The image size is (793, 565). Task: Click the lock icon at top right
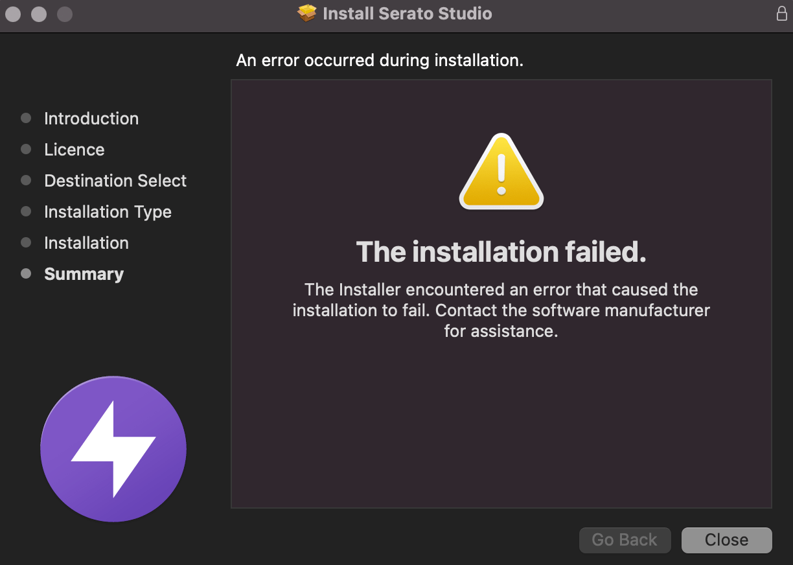point(781,13)
